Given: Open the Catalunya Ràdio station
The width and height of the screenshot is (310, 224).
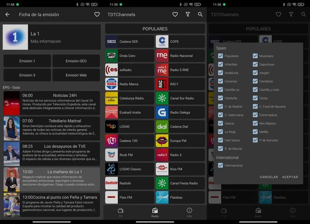Looking at the screenshot, I should click(x=130, y=98).
